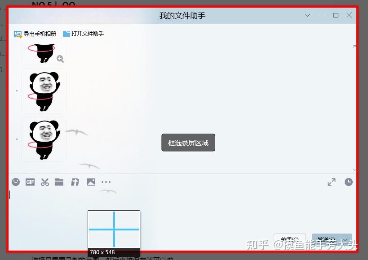Click the 关闭(C) close chat button
368x260 pixels.
pyautogui.click(x=290, y=240)
